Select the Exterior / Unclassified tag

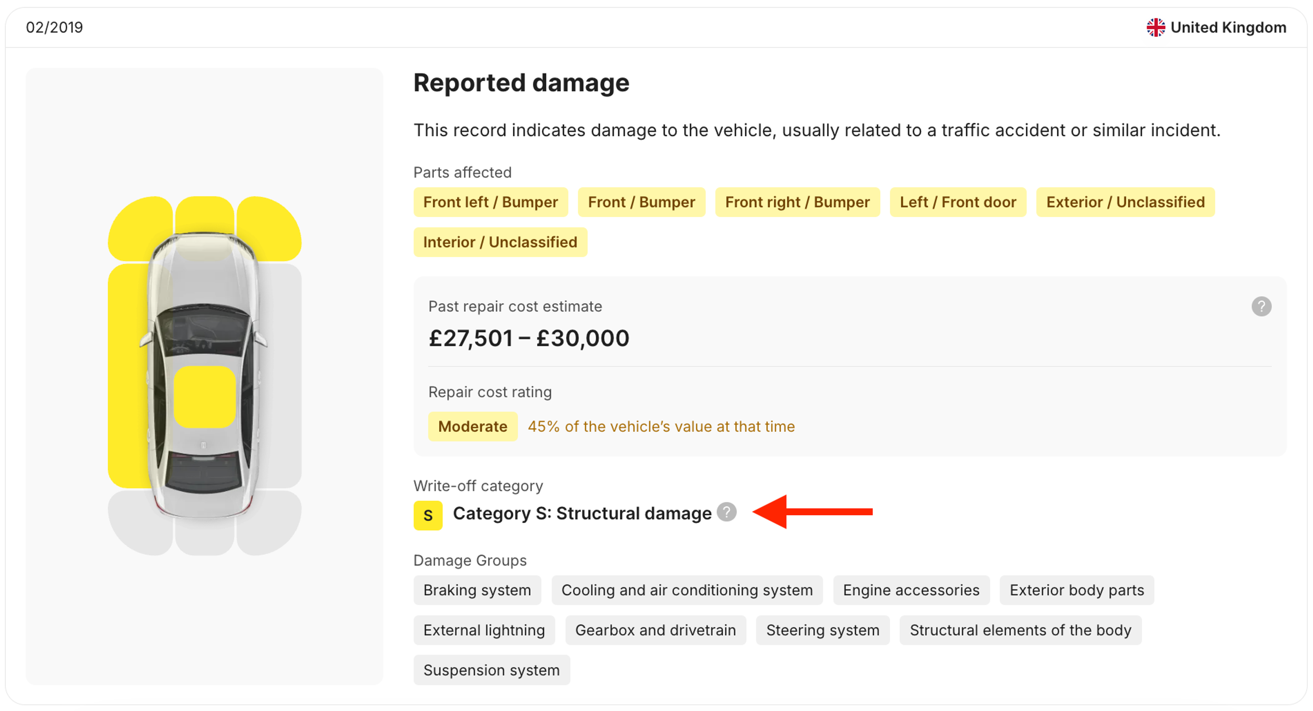pos(1125,202)
